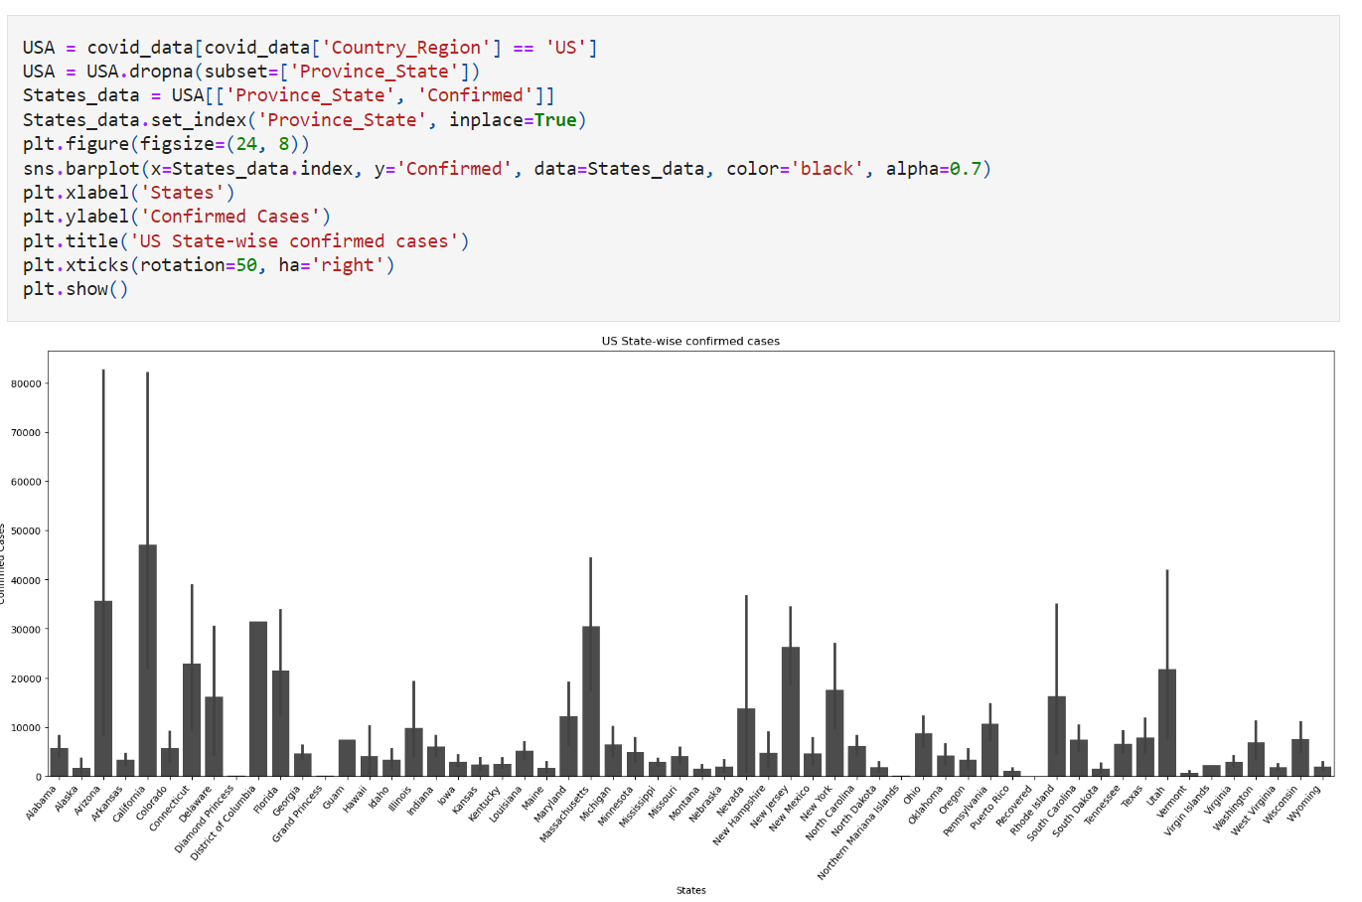Click the 'Northern Mariana Islands' tick label

[858, 832]
